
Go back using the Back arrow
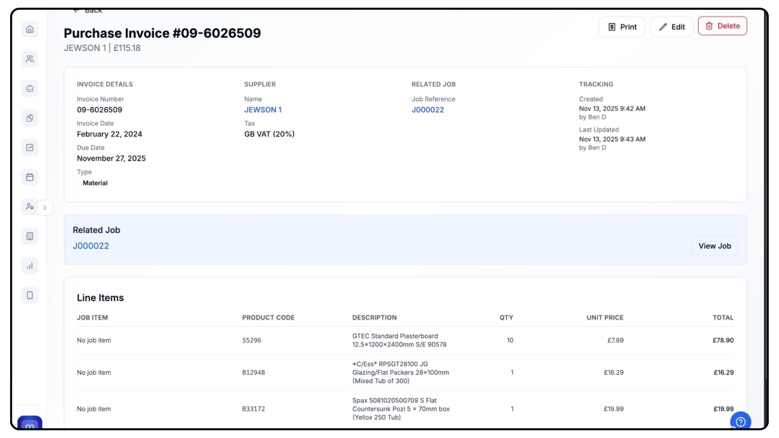(x=88, y=11)
